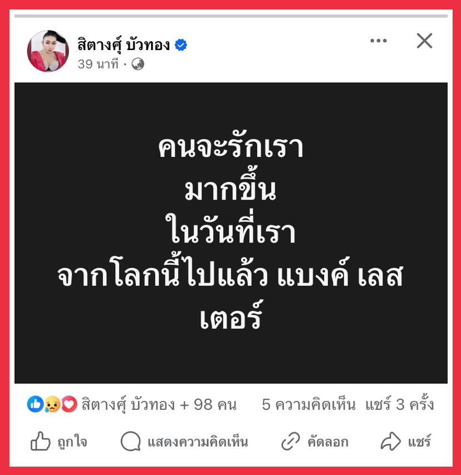Click the ถูกใจ button label
Image resolution: width=461 pixels, height=475 pixels.
(72, 442)
